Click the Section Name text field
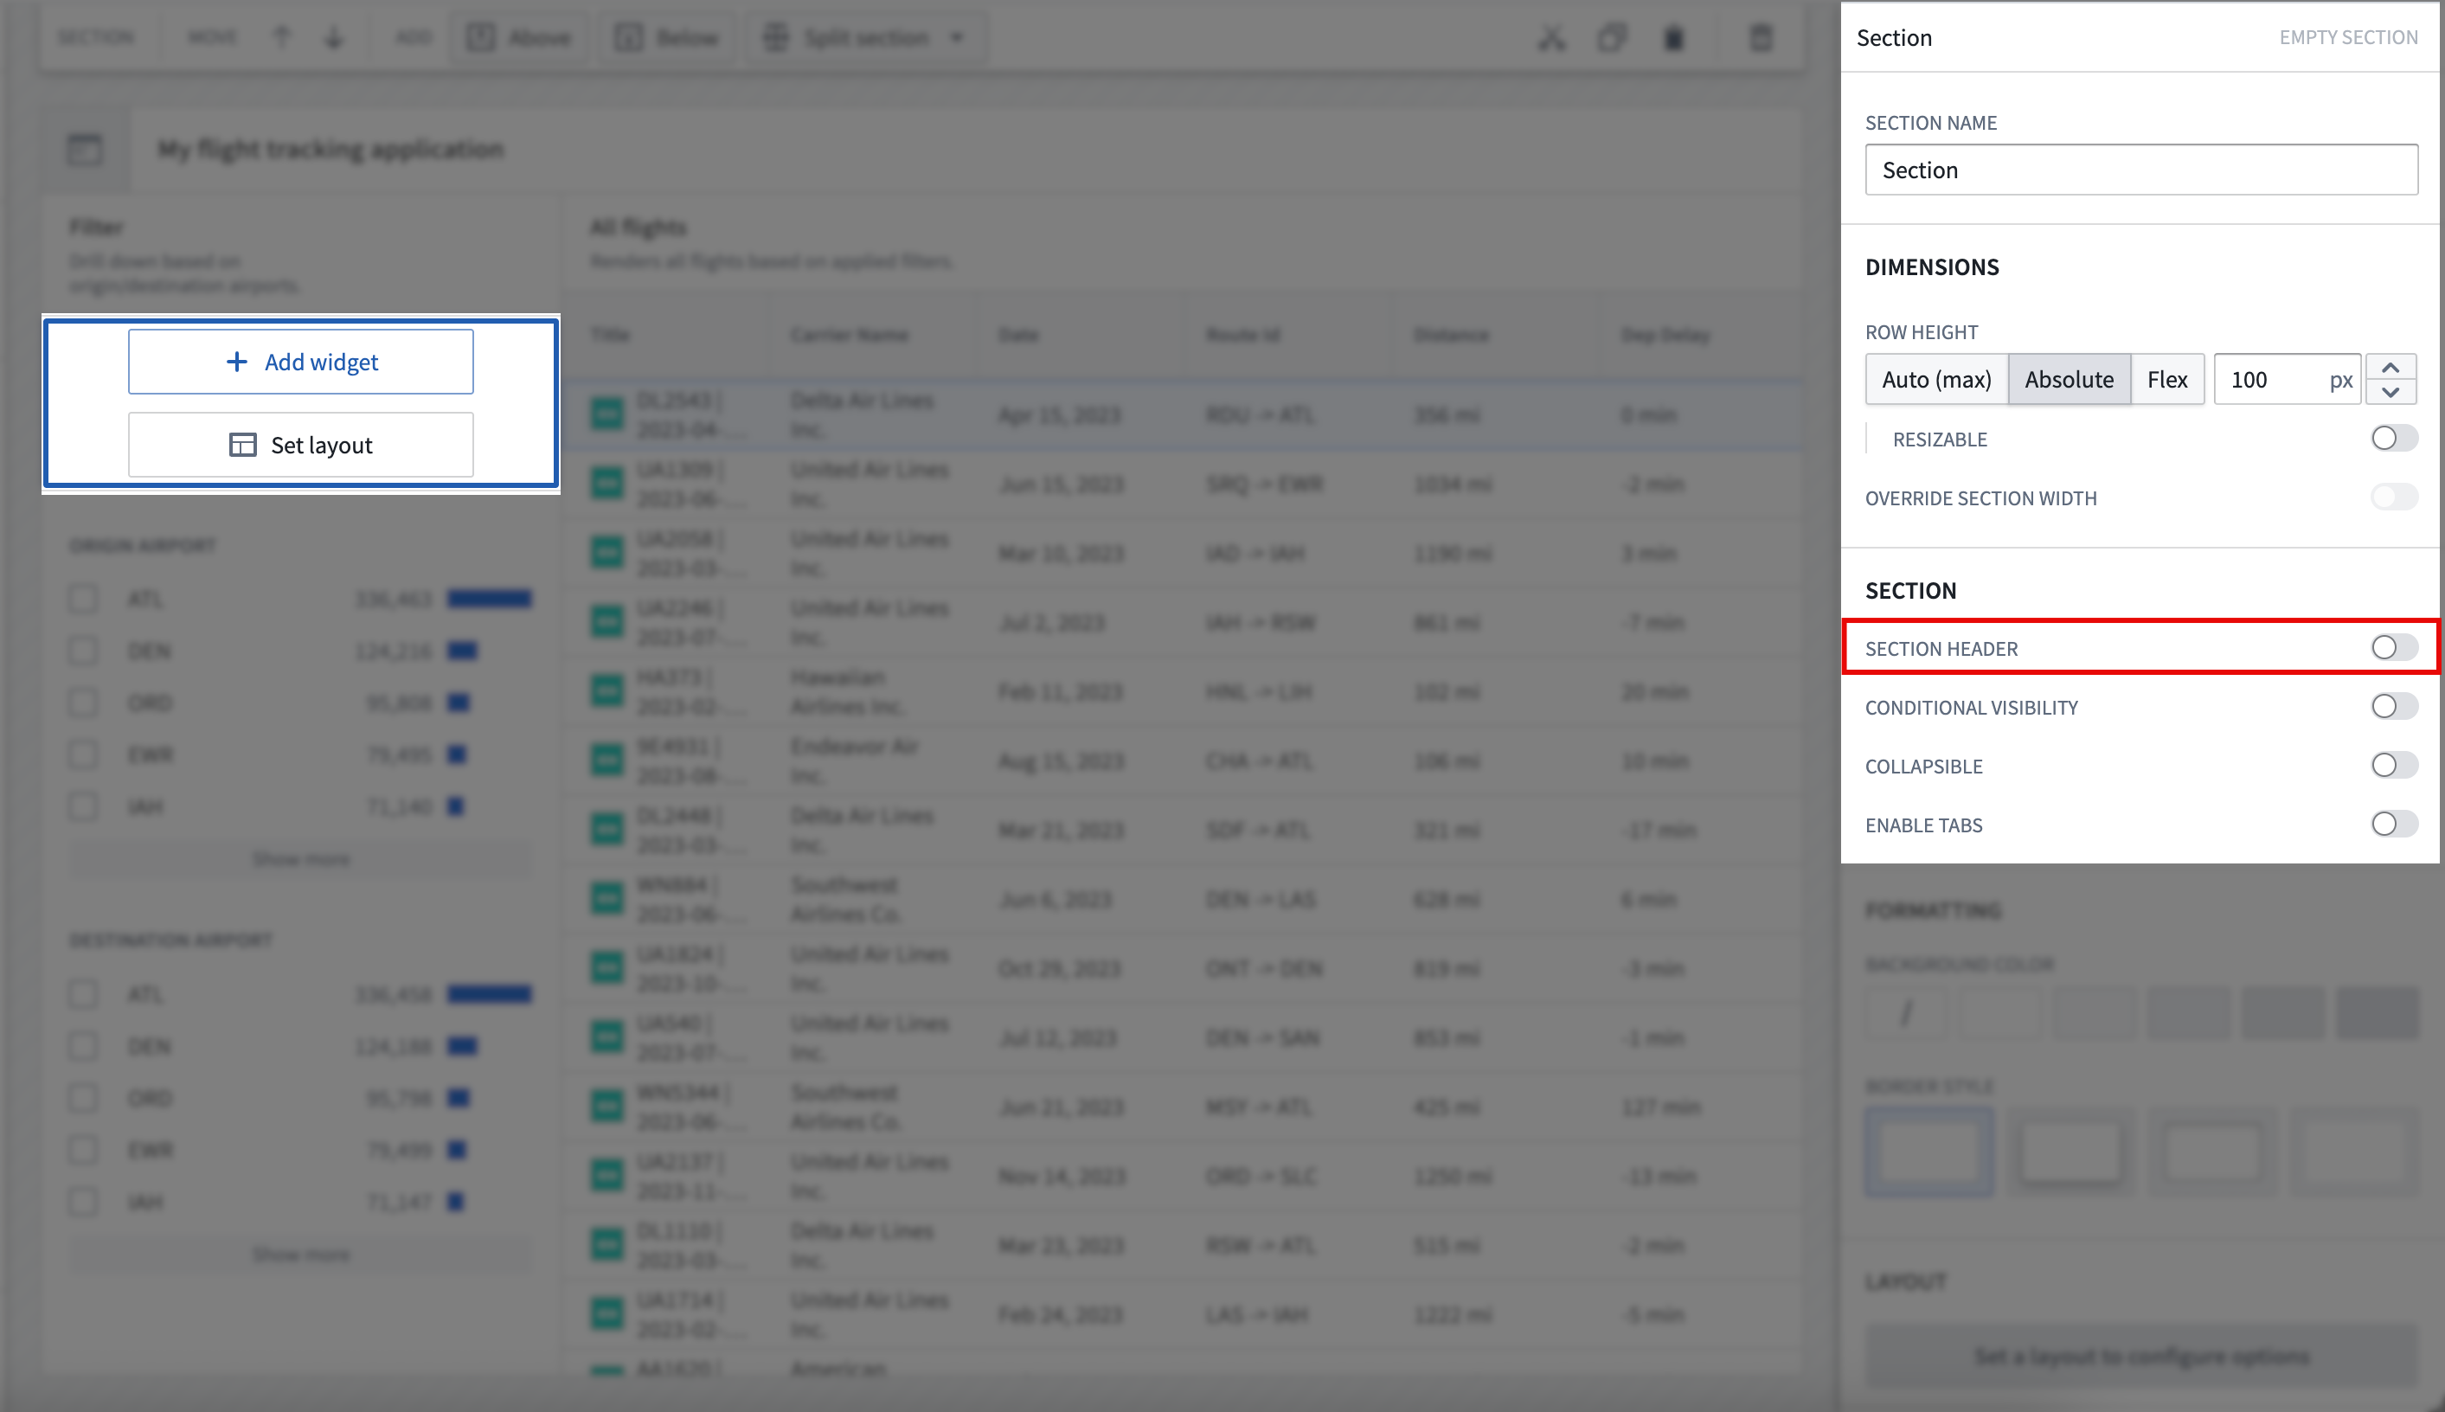 pos(2140,170)
